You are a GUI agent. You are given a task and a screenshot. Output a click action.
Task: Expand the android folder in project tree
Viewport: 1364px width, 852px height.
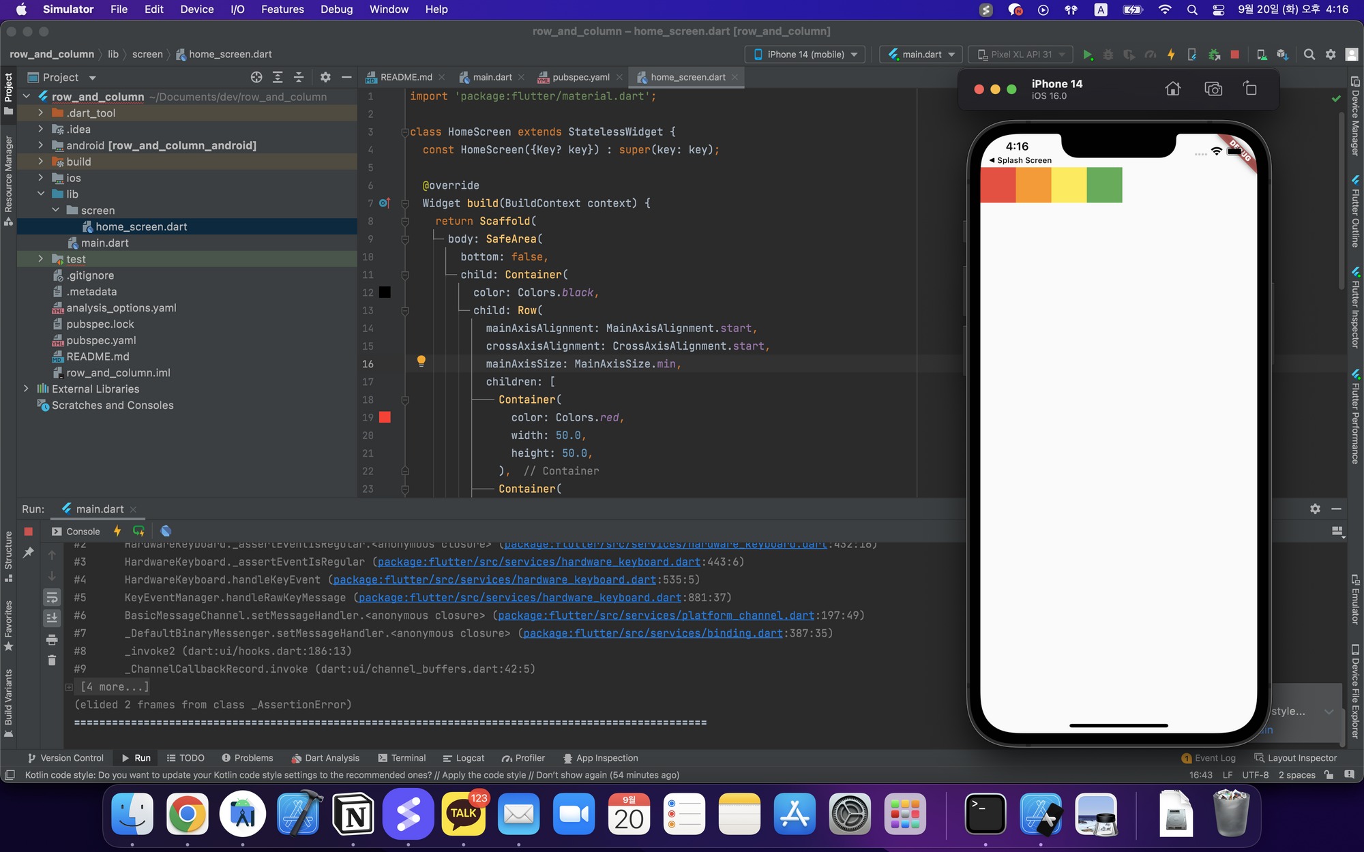(41, 145)
